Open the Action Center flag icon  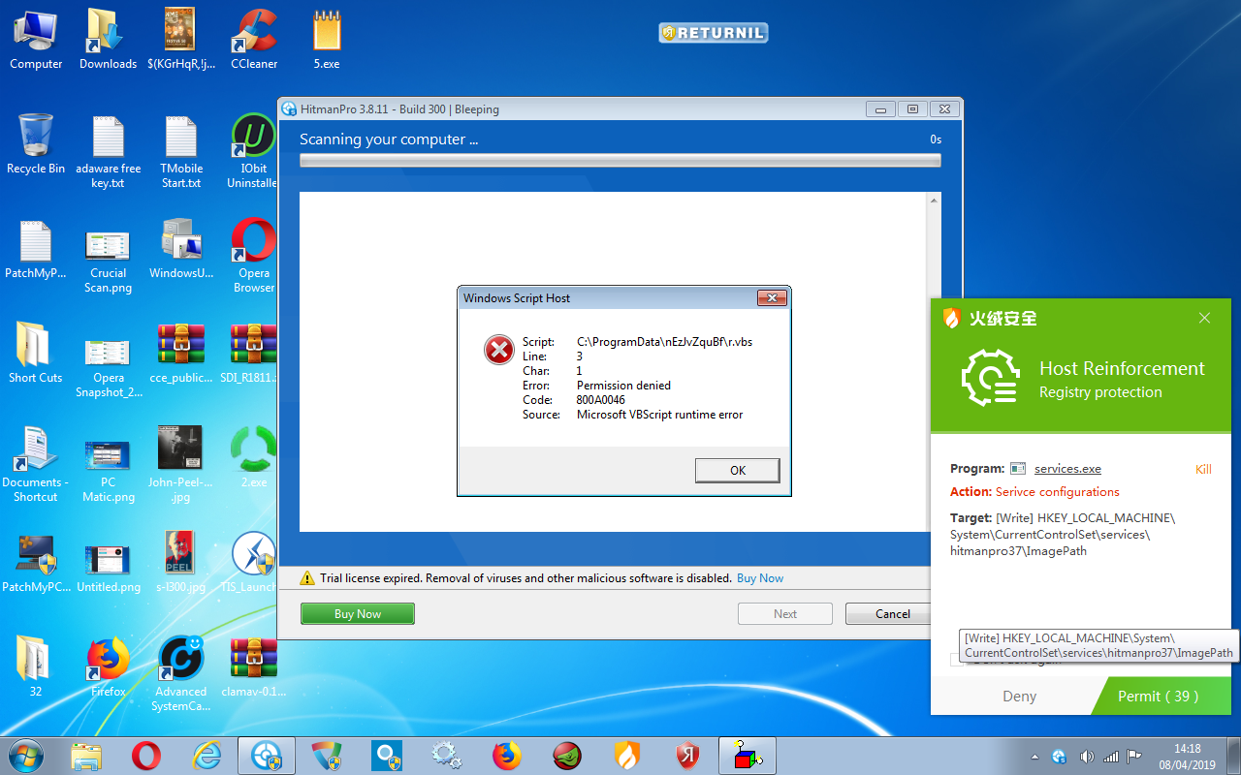click(x=1134, y=757)
